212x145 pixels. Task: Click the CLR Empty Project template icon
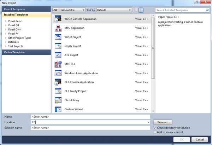click(58, 91)
